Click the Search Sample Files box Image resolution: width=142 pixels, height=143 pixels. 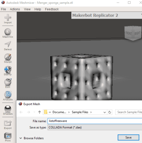tap(129, 112)
